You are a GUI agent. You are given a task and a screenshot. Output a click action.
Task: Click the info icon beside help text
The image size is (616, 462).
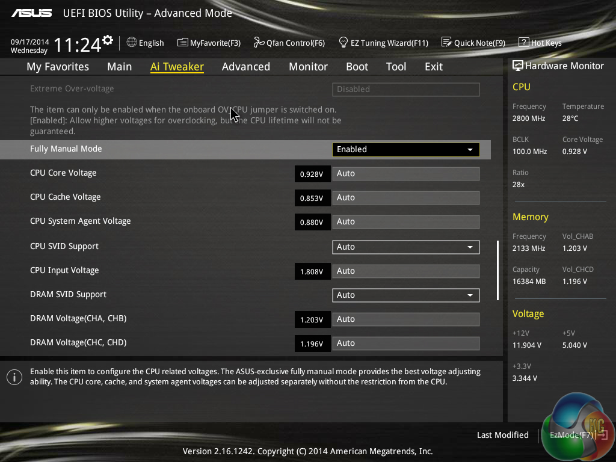[x=14, y=377]
